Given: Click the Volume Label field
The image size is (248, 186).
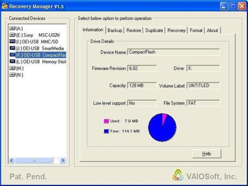Looking at the screenshot, I should 203,85.
